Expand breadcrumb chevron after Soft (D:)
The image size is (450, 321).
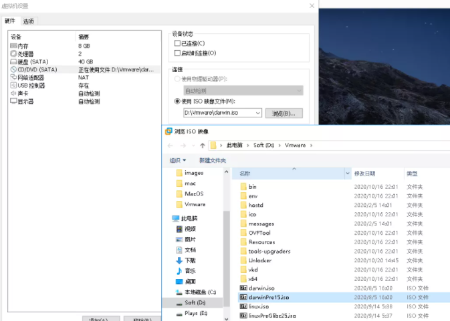(279, 145)
